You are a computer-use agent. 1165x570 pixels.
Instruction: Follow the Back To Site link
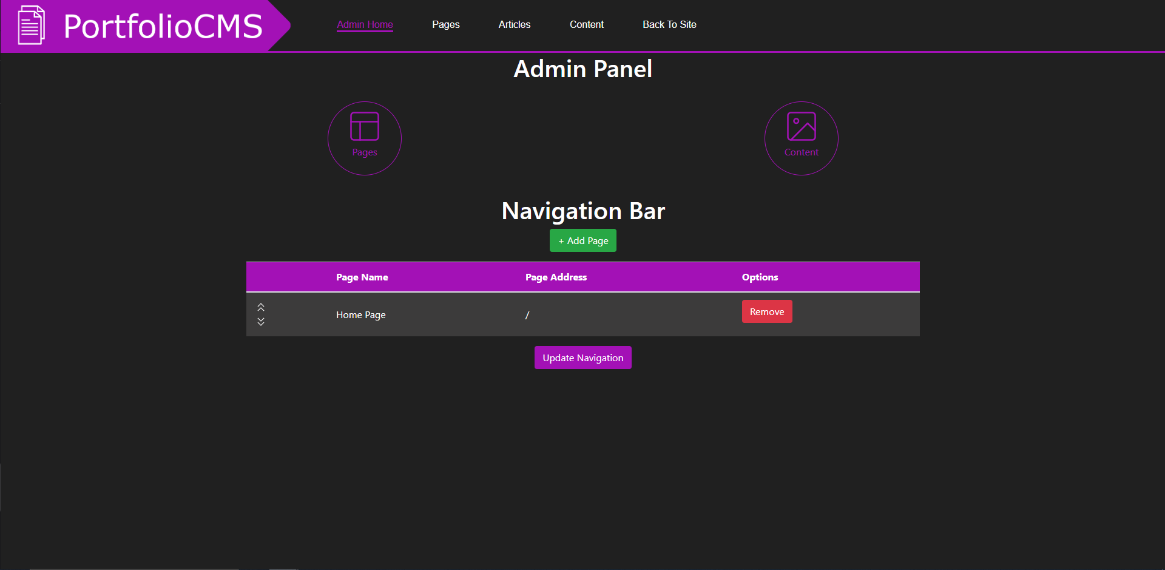pyautogui.click(x=670, y=25)
